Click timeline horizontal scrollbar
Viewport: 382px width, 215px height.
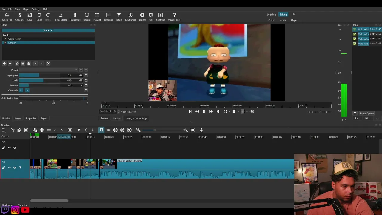49,201
